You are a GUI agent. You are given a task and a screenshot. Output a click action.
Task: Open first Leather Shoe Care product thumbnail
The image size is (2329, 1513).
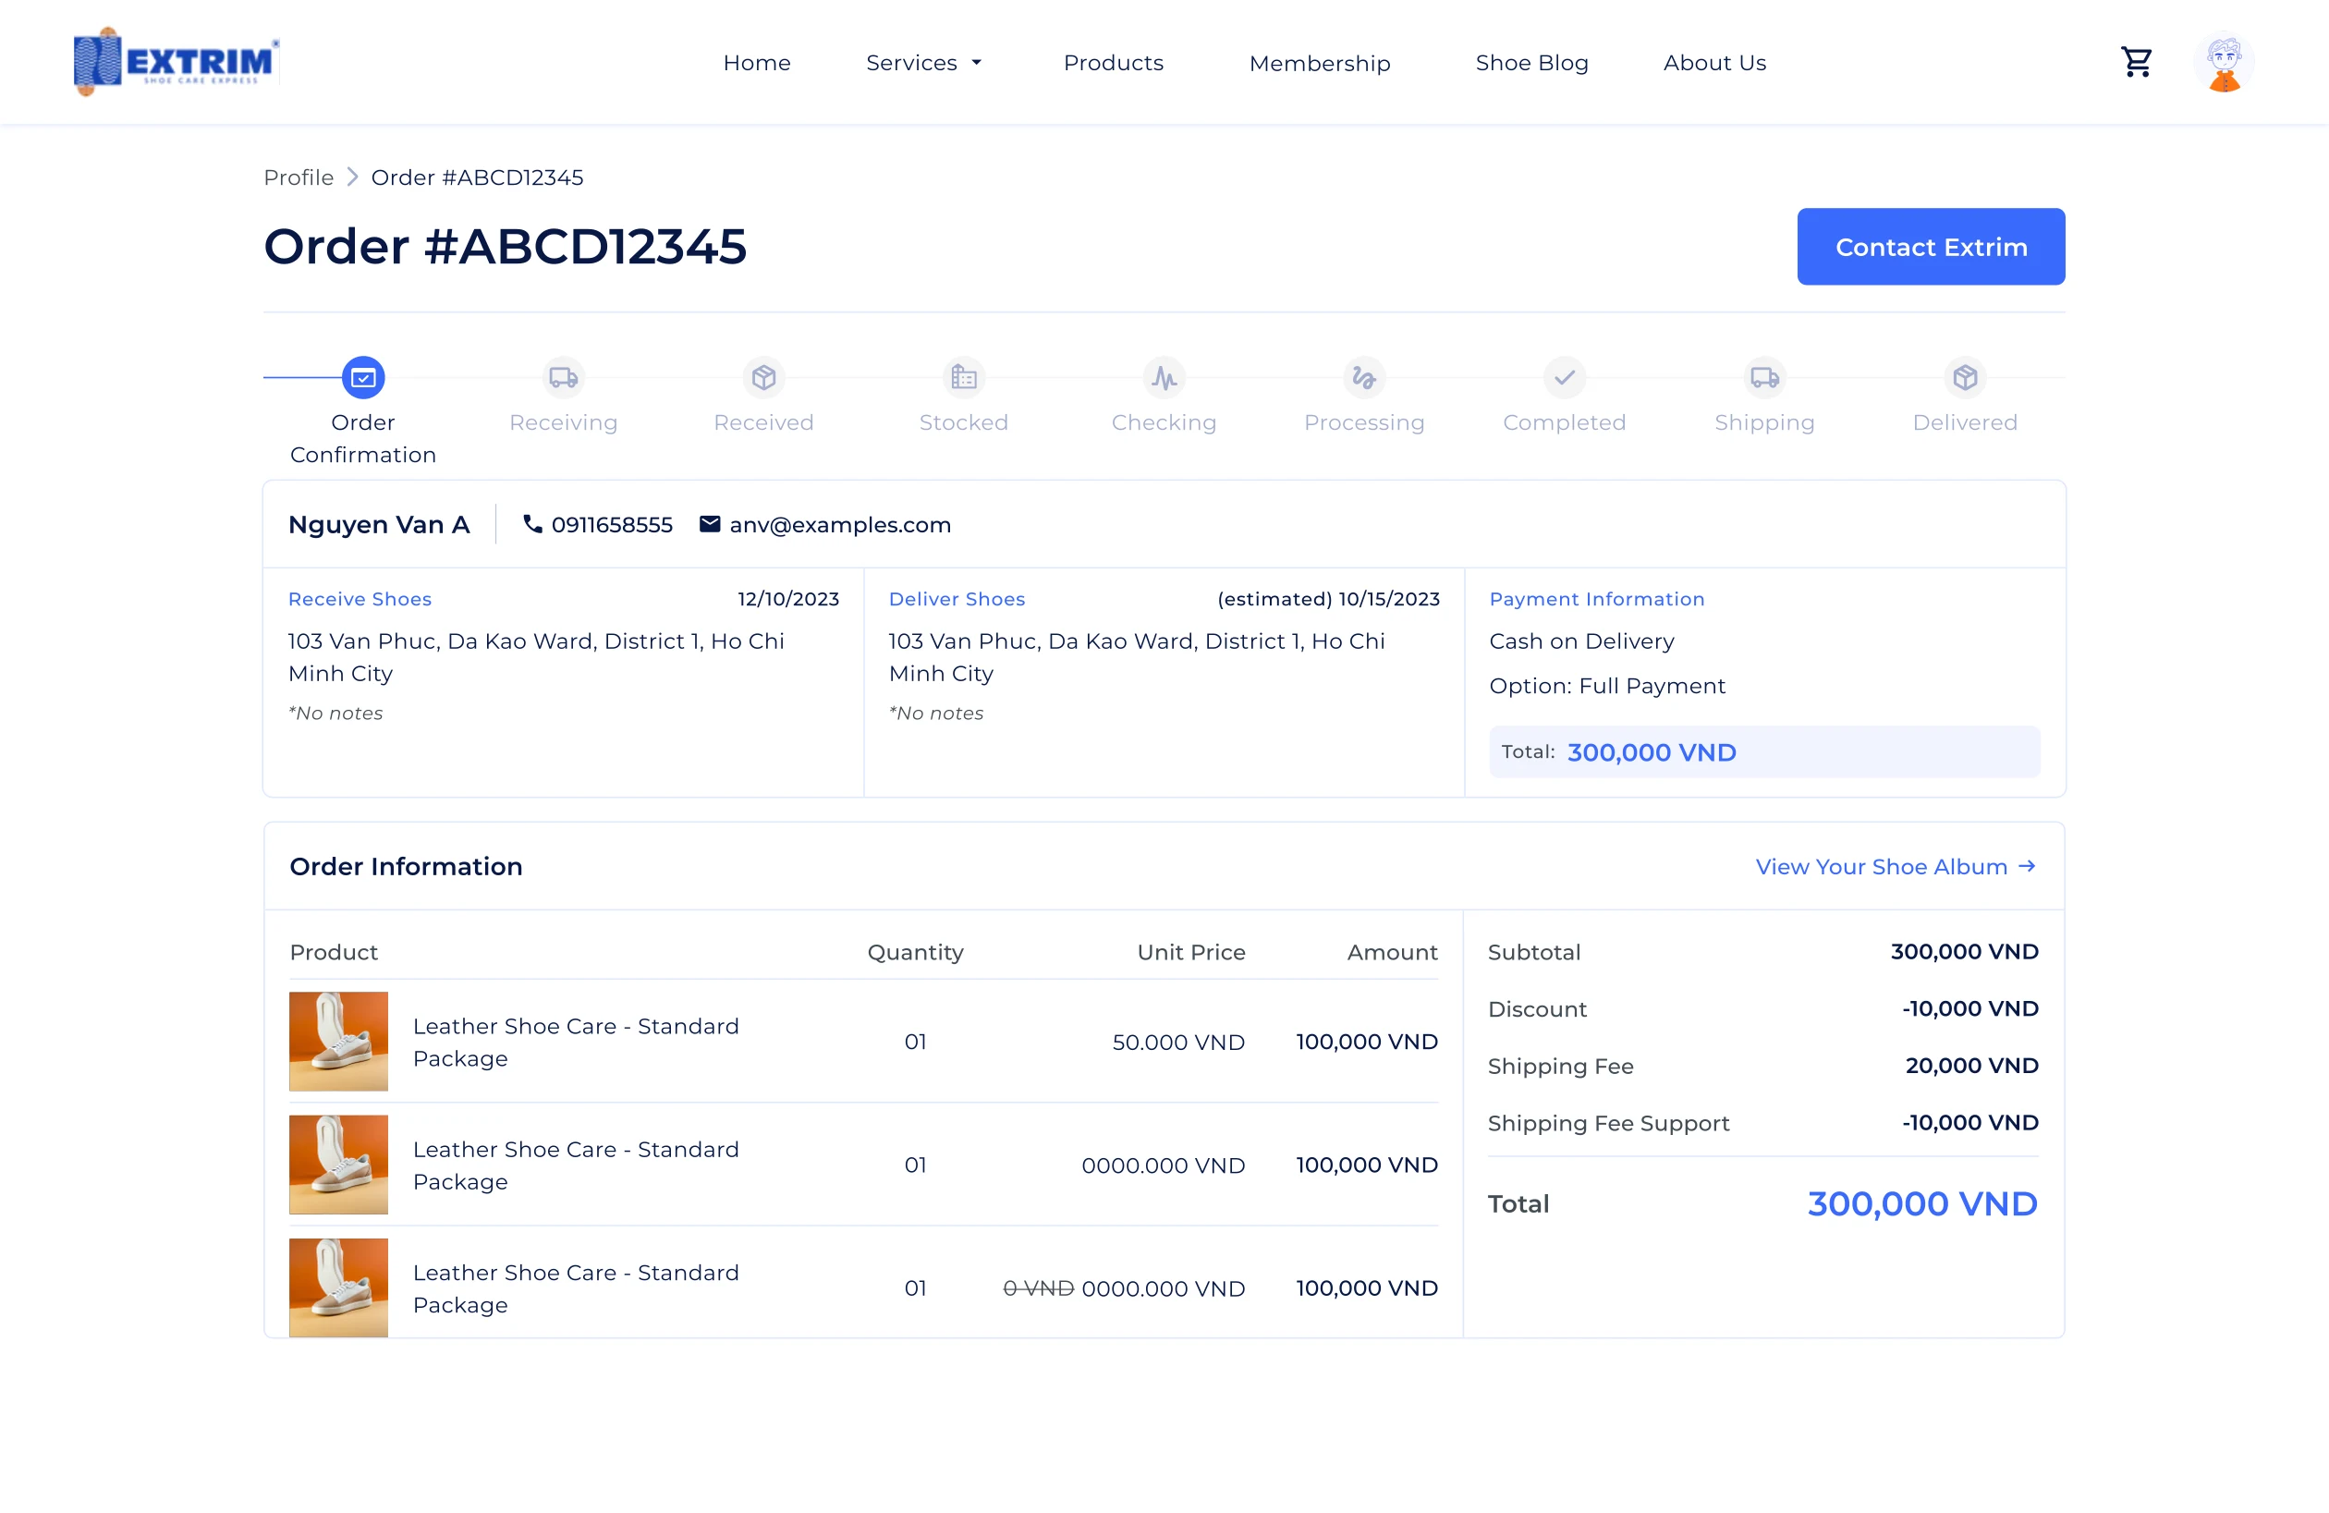(x=338, y=1042)
